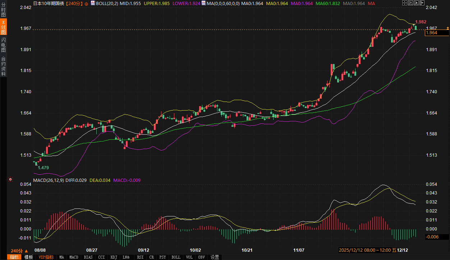Click the orange arrow marker on right price axis
450x260 pixels.
click(447, 28)
